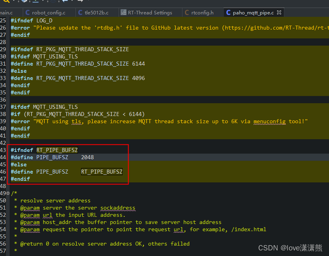Click the gear icon on RT-Thread Settings tab
This screenshot has height=256, width=329.
coord(124,12)
